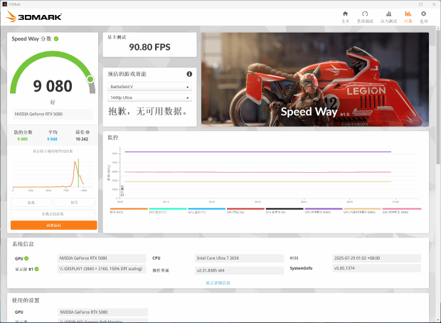Click the best score 10 242
This screenshot has width=441, height=323.
tap(82, 139)
